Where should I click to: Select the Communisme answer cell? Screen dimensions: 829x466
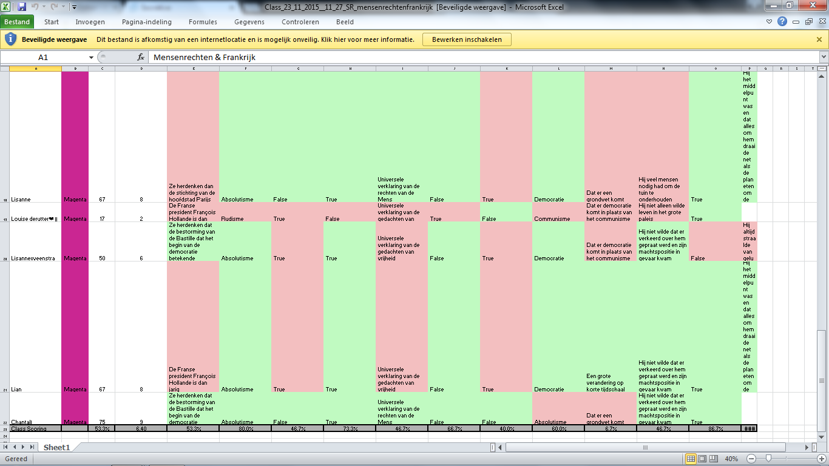coord(558,212)
